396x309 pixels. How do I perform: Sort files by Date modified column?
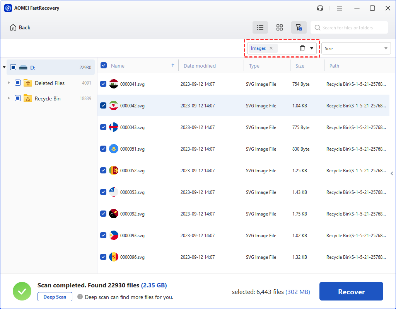click(x=200, y=66)
